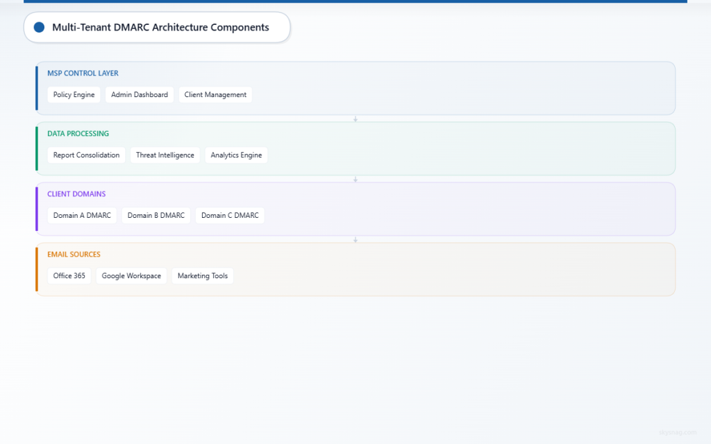Image resolution: width=711 pixels, height=444 pixels.
Task: Select the Domain A DMARC card
Action: 81,215
